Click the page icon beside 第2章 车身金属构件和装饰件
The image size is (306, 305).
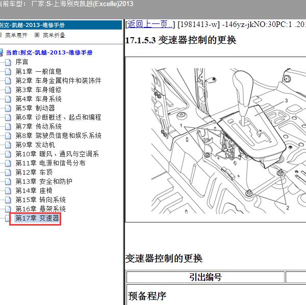[x=8, y=80]
